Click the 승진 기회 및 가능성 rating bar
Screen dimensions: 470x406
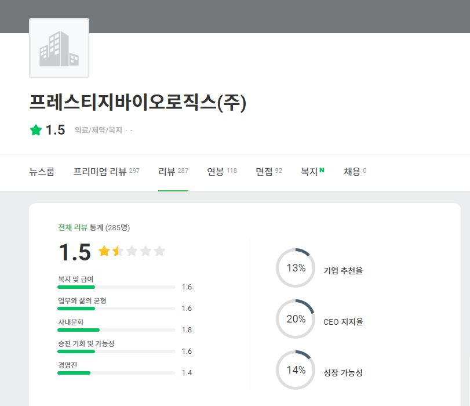point(116,351)
